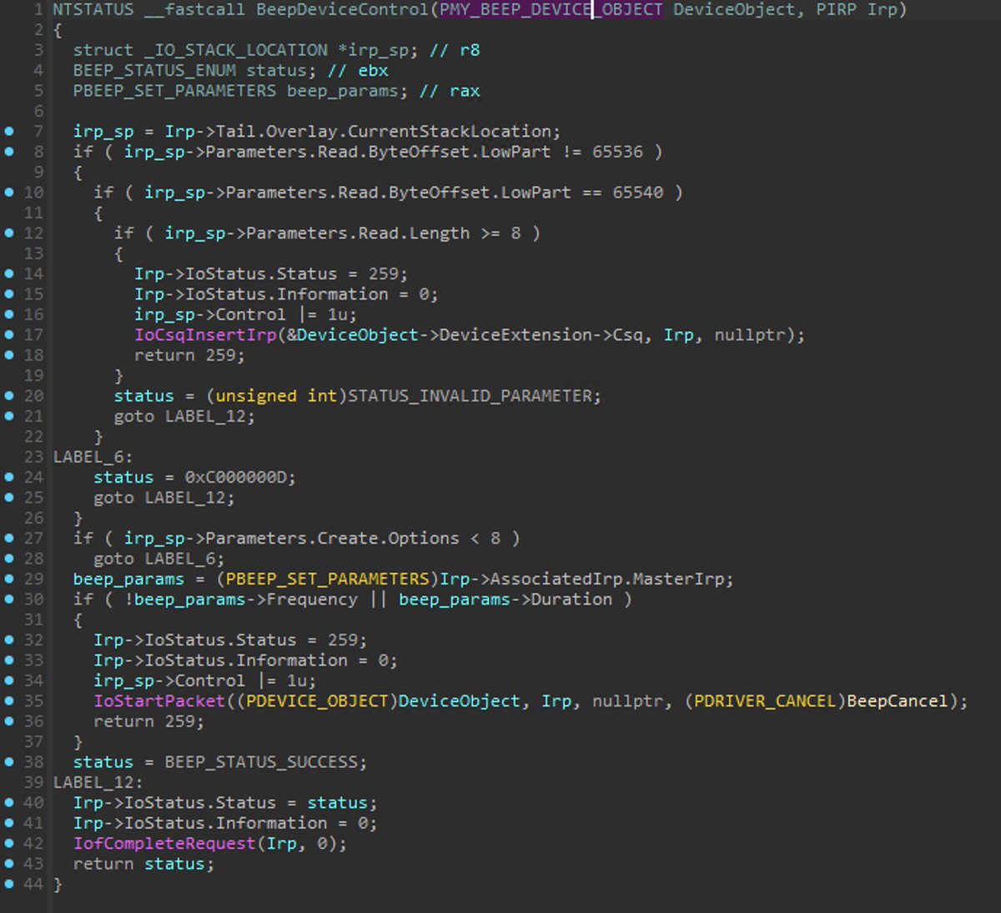This screenshot has width=1001, height=913.
Task: Click BEEP_STATUS_ENUM type on line 4
Action: pyautogui.click(x=154, y=71)
